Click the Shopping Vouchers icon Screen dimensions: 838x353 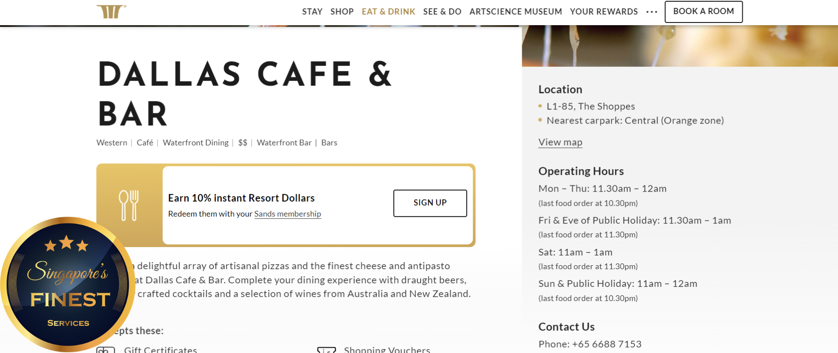(x=326, y=350)
